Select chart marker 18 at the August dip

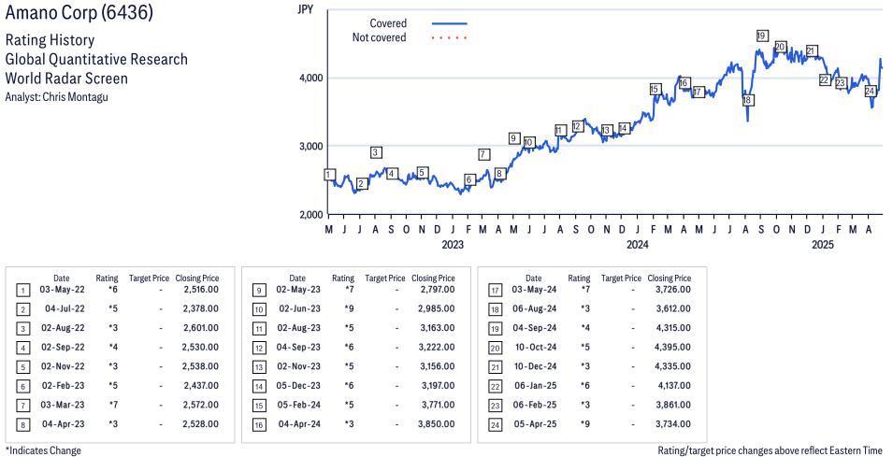[748, 100]
